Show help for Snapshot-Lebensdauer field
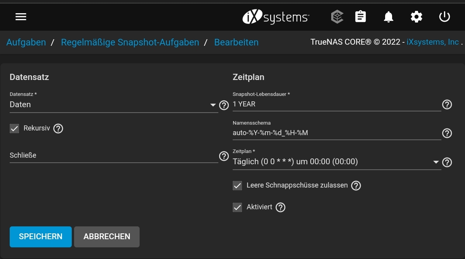The image size is (465, 259). (447, 104)
